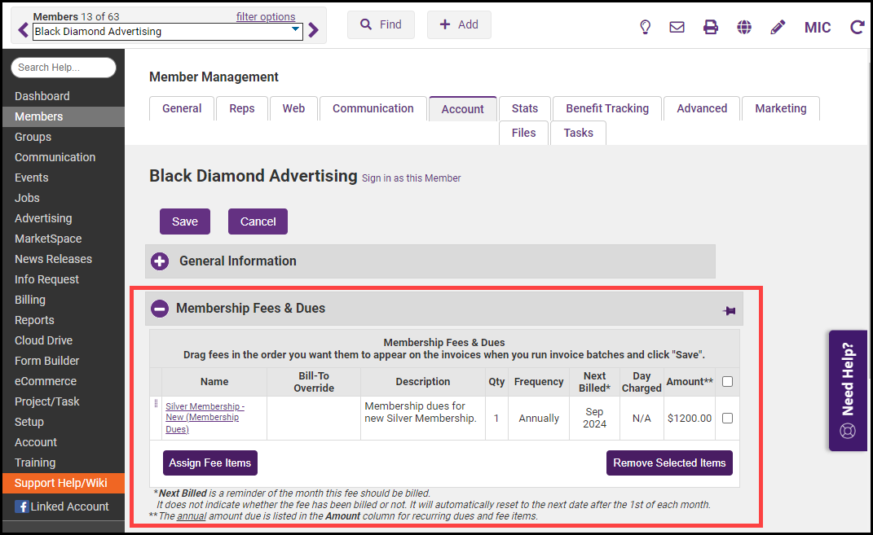The width and height of the screenshot is (873, 535).
Task: Open the envelope email icon
Action: (677, 27)
